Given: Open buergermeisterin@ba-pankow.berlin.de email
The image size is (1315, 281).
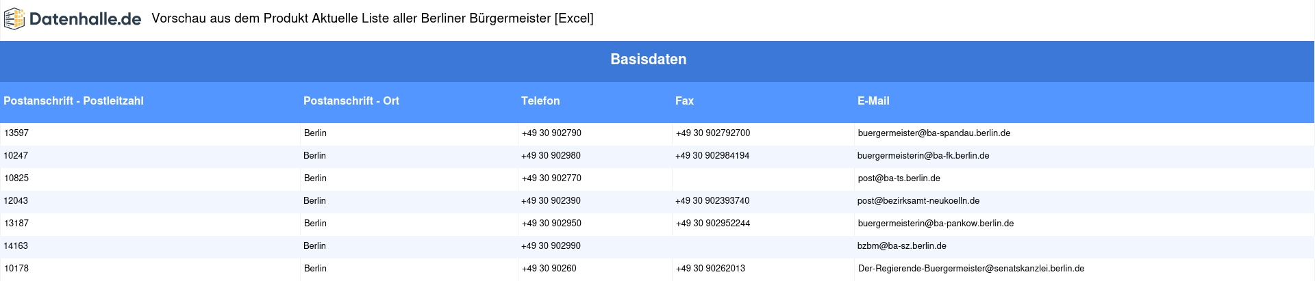Looking at the screenshot, I should pyautogui.click(x=936, y=223).
